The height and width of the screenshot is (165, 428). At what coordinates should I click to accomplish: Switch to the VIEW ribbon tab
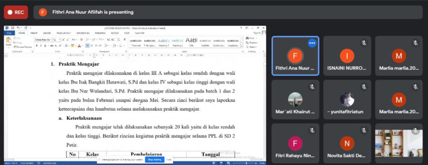point(127,33)
